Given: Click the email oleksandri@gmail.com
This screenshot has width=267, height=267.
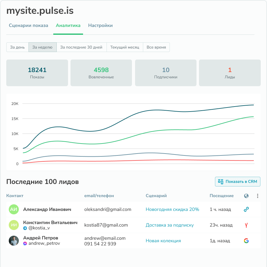Looking at the screenshot, I should [108, 209].
